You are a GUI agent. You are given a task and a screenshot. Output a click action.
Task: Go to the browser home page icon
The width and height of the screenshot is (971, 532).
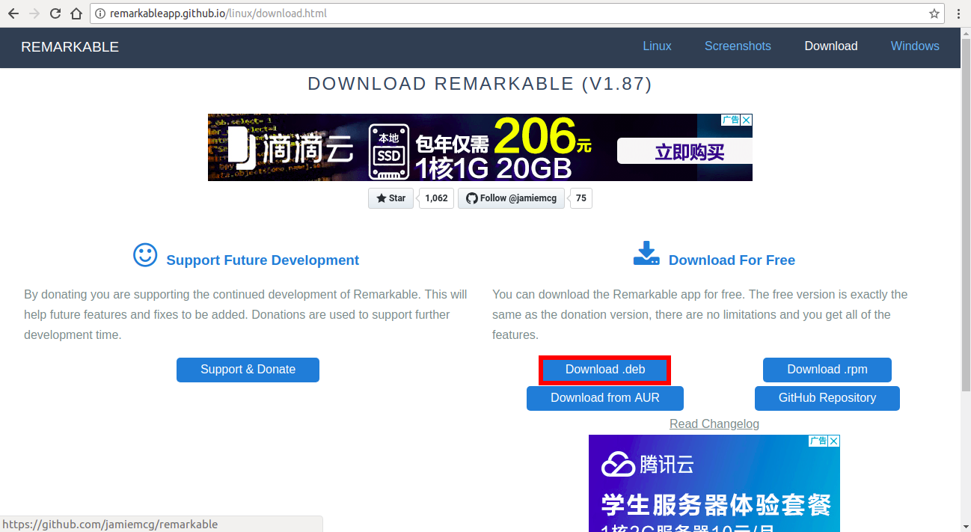coord(76,13)
